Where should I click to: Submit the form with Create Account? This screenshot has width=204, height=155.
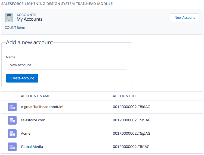point(22,78)
